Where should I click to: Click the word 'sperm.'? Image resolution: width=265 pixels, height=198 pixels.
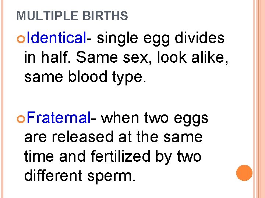pos(112,176)
